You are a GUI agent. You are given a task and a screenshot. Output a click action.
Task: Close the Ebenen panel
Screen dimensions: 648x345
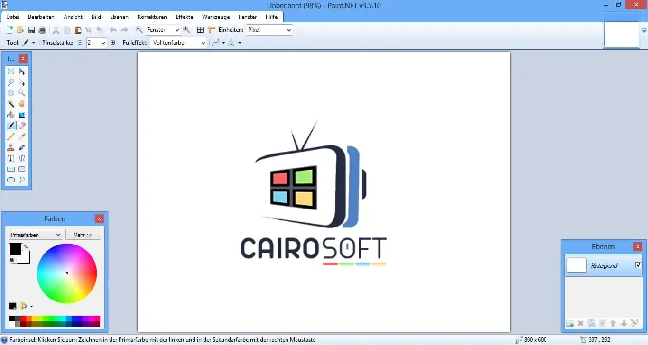coord(638,246)
